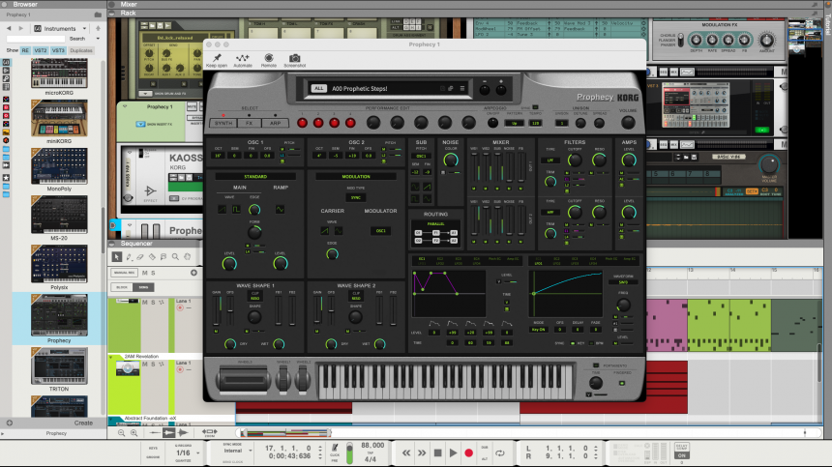The height and width of the screenshot is (467, 832).
Task: Click the red record transport button
Action: point(468,453)
